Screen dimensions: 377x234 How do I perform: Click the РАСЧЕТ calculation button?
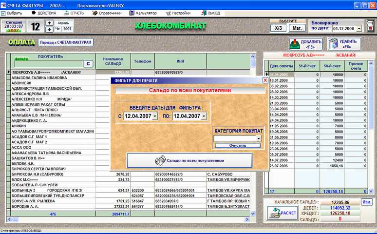[283, 214]
